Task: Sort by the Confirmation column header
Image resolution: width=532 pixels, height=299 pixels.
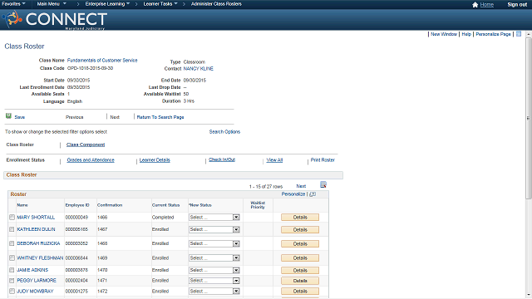Action: [x=110, y=205]
